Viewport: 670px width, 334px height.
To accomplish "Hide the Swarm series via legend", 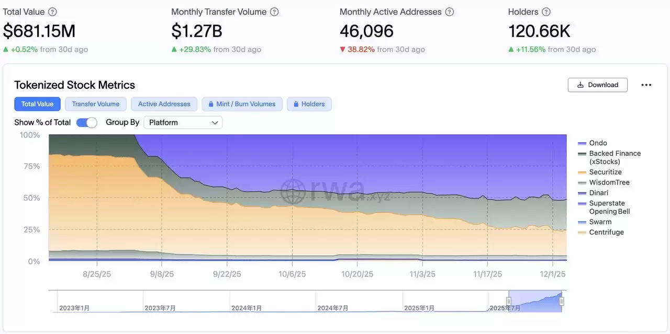I will tap(599, 222).
